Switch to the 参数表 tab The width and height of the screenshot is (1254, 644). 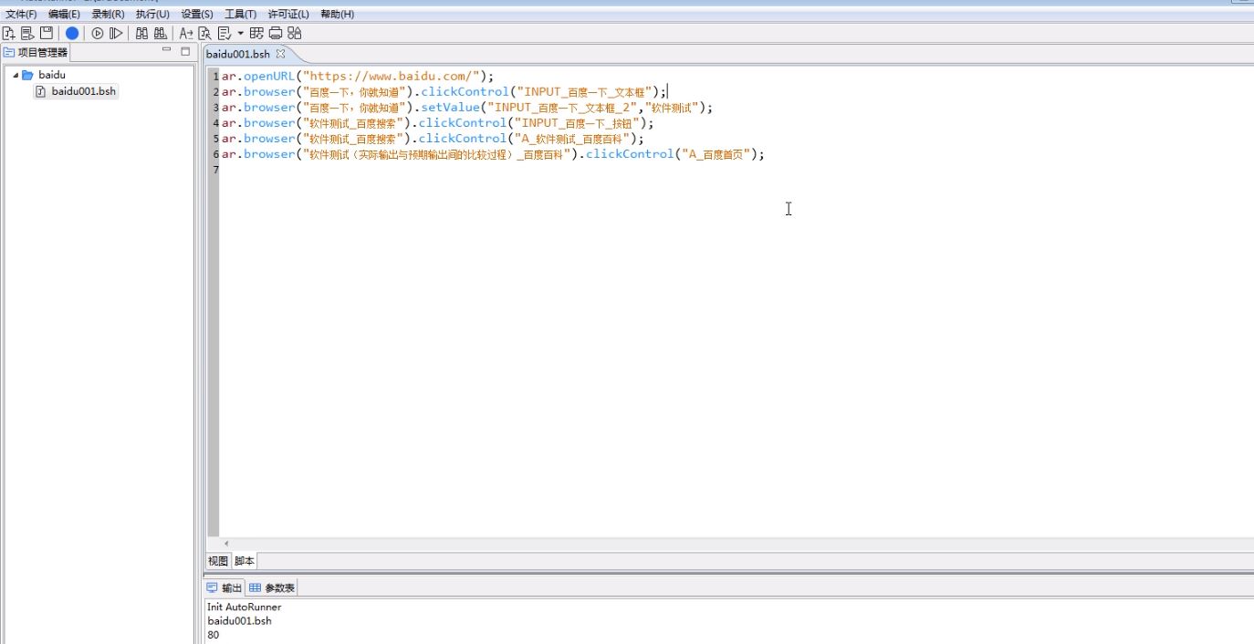(273, 587)
